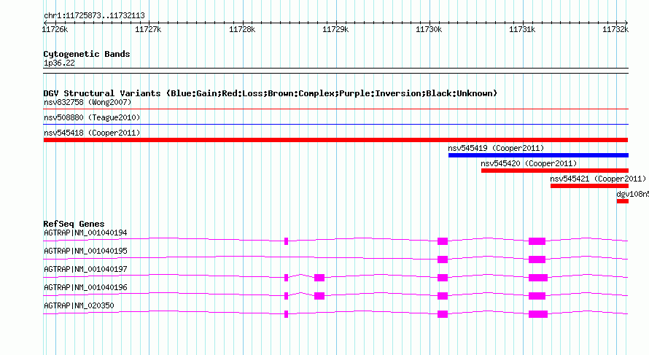
Task: Open variant nsv832758 (Wong2007) label
Action: tap(88, 102)
